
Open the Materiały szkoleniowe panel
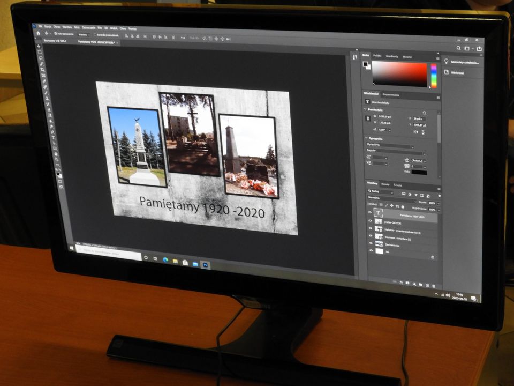(x=464, y=62)
